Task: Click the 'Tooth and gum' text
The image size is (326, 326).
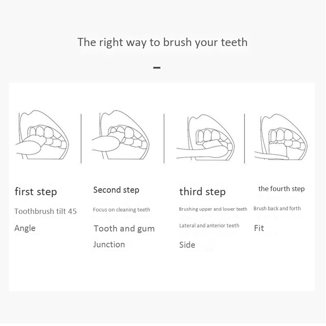Action: click(x=124, y=229)
